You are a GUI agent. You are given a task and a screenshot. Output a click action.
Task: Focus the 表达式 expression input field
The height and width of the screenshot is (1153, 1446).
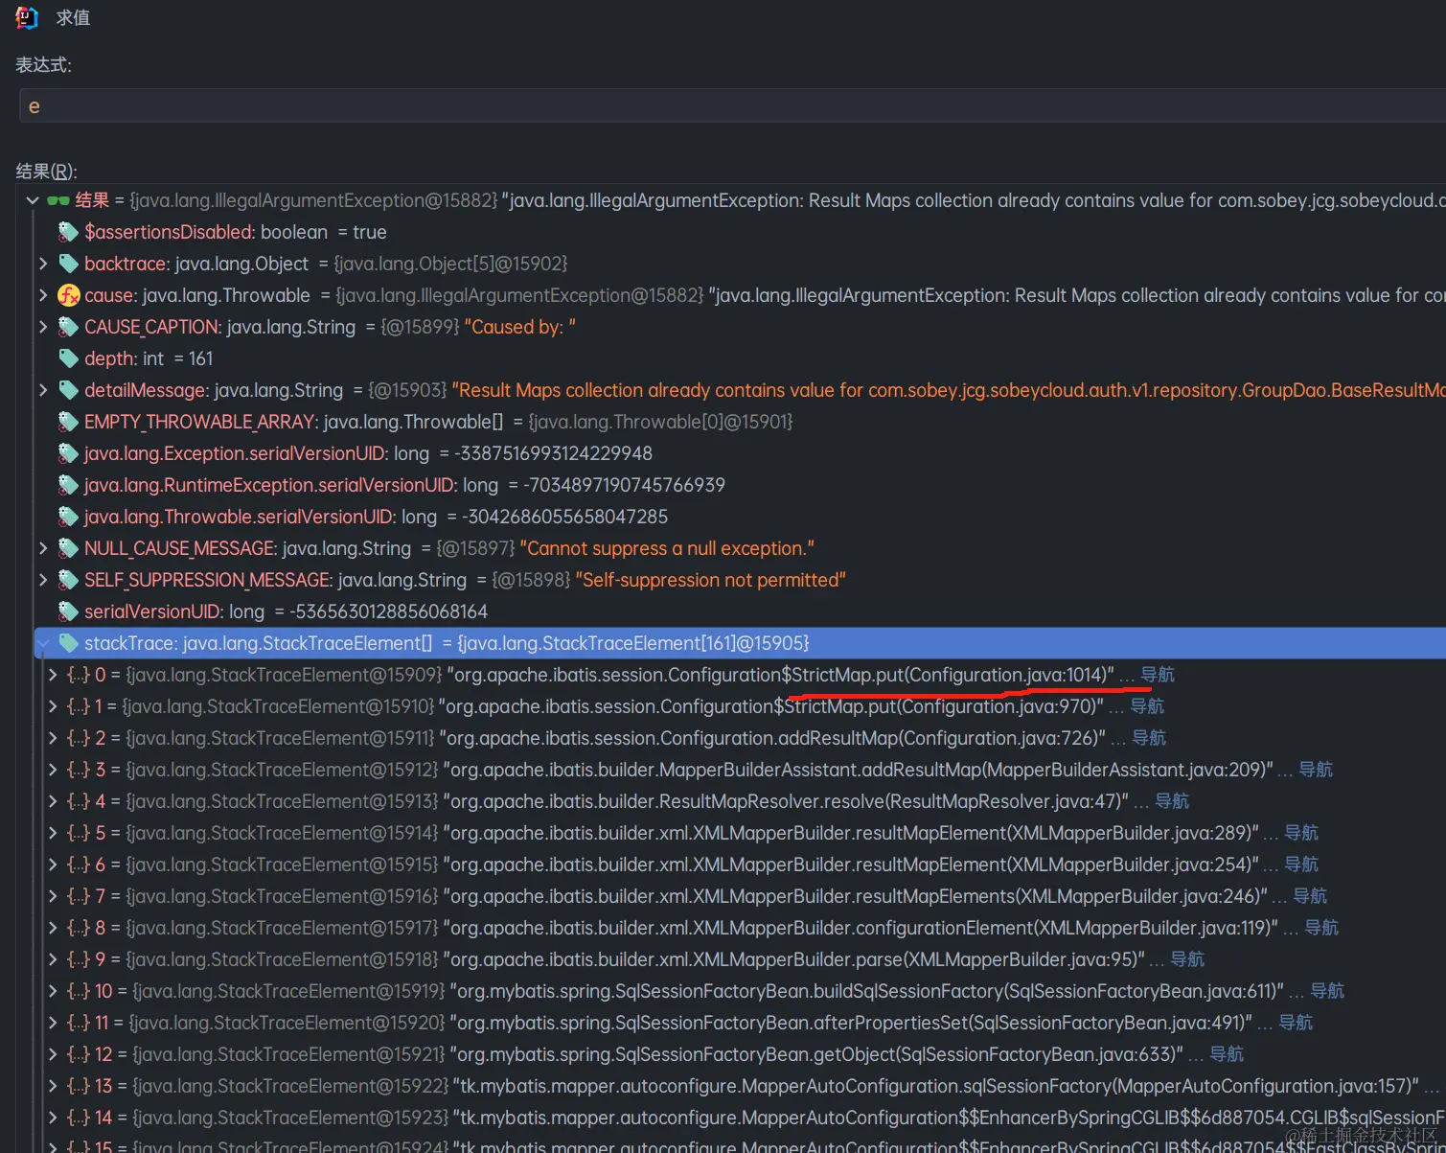click(x=732, y=106)
